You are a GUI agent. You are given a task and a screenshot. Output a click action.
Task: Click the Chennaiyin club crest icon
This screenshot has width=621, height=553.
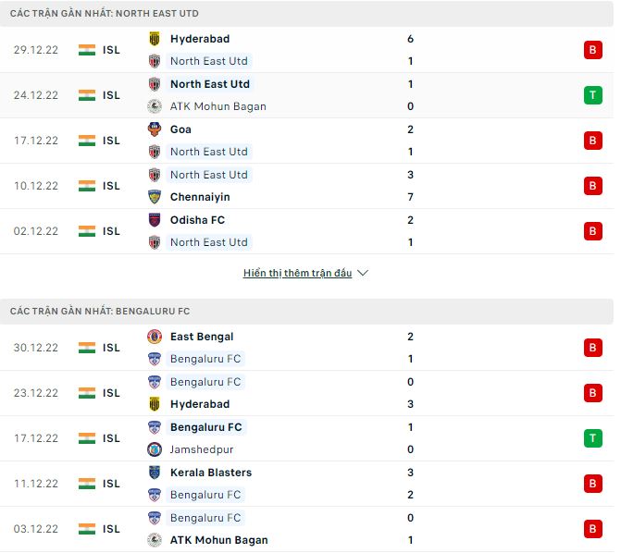(155, 197)
